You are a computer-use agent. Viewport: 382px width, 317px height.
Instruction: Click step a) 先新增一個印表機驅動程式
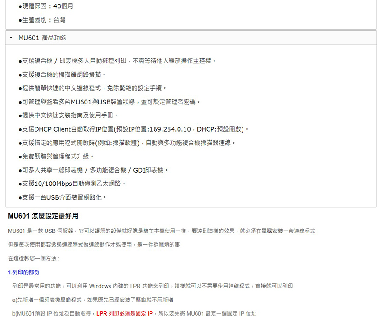pos(93,300)
